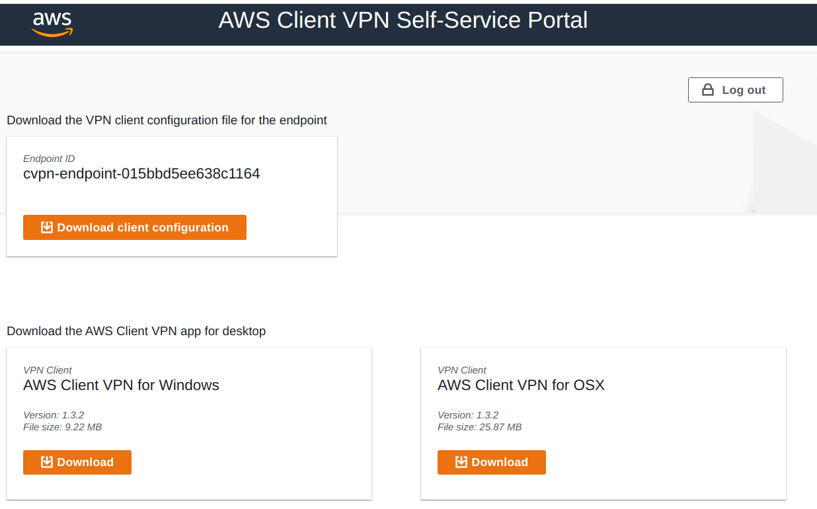Screen dimensions: 817x509
Task: Select the cvpn-endpoint ID value text
Action: pyautogui.click(x=141, y=174)
